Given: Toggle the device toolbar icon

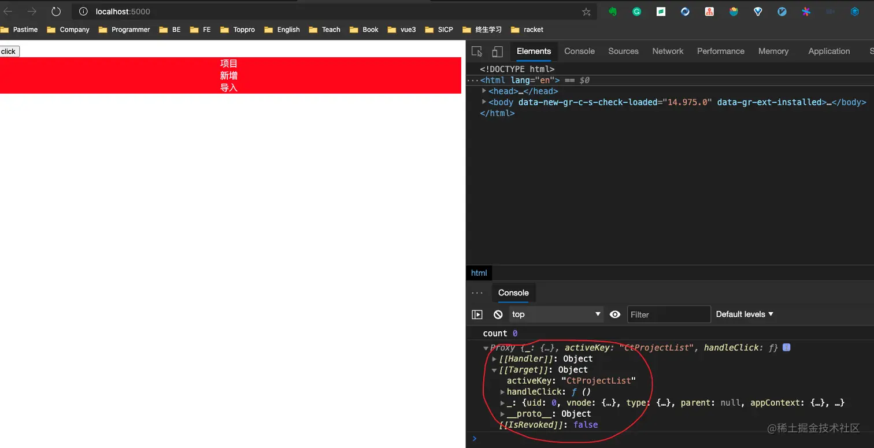Looking at the screenshot, I should 497,51.
